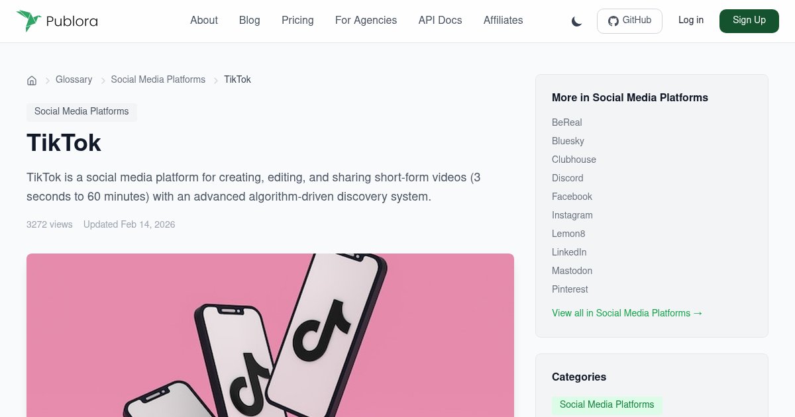Select Social Media Platforms under Categories
Viewport: 795px width, 417px height.
pos(607,405)
